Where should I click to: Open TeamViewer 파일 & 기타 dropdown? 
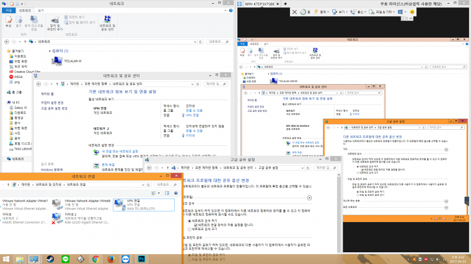coord(382,12)
